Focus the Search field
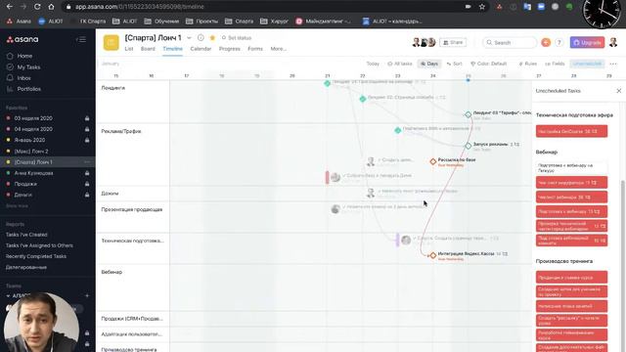This screenshot has width=626, height=352. (510, 42)
